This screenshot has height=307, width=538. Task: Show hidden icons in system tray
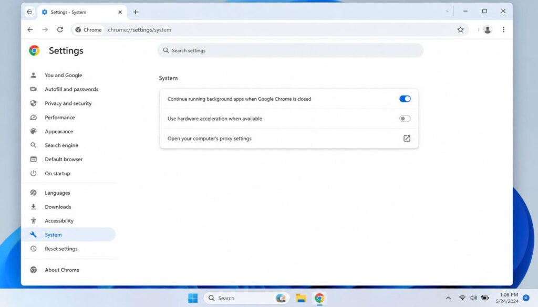point(448,298)
